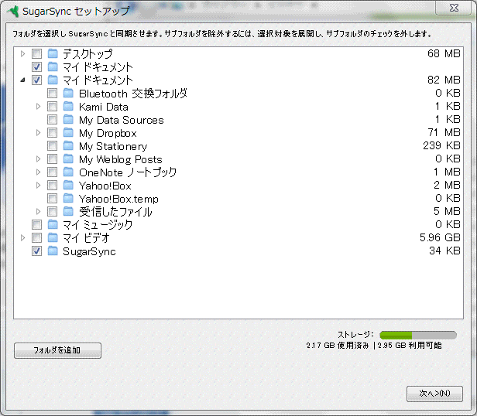Click the マイ ビデオ folder icon
This screenshot has height=416, width=477.
pyautogui.click(x=53, y=237)
